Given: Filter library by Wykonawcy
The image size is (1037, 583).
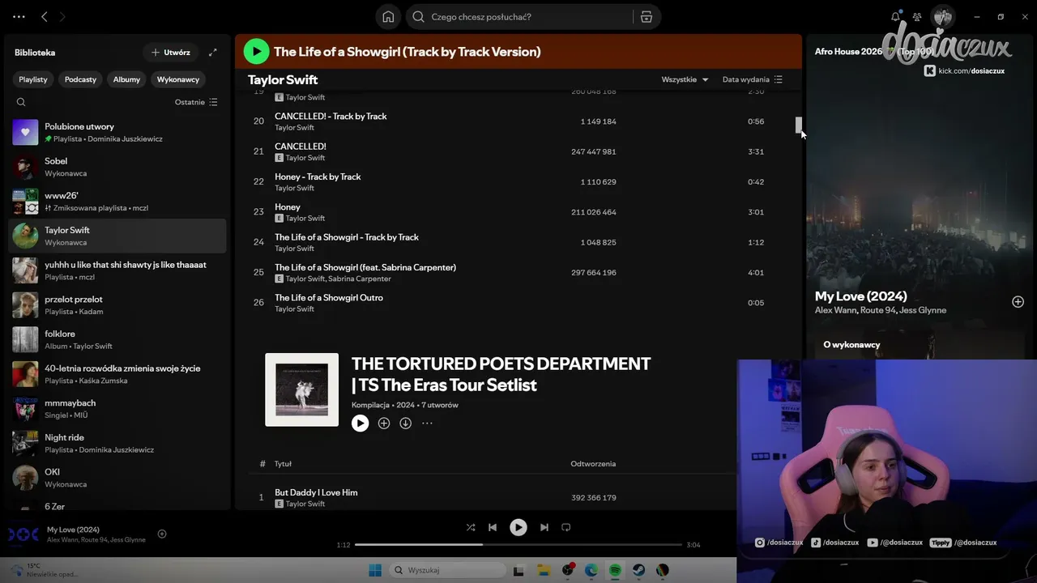Looking at the screenshot, I should 178,79.
